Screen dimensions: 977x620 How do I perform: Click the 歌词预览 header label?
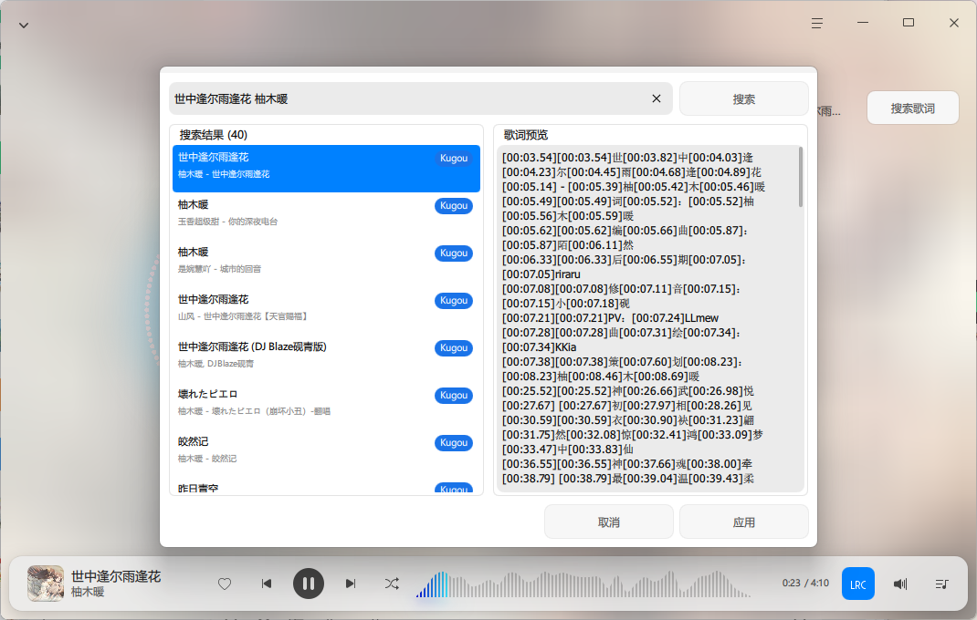click(526, 135)
